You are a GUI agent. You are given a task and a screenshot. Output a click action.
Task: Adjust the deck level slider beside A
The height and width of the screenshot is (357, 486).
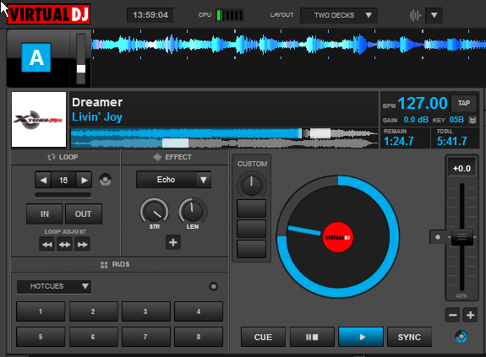click(81, 68)
